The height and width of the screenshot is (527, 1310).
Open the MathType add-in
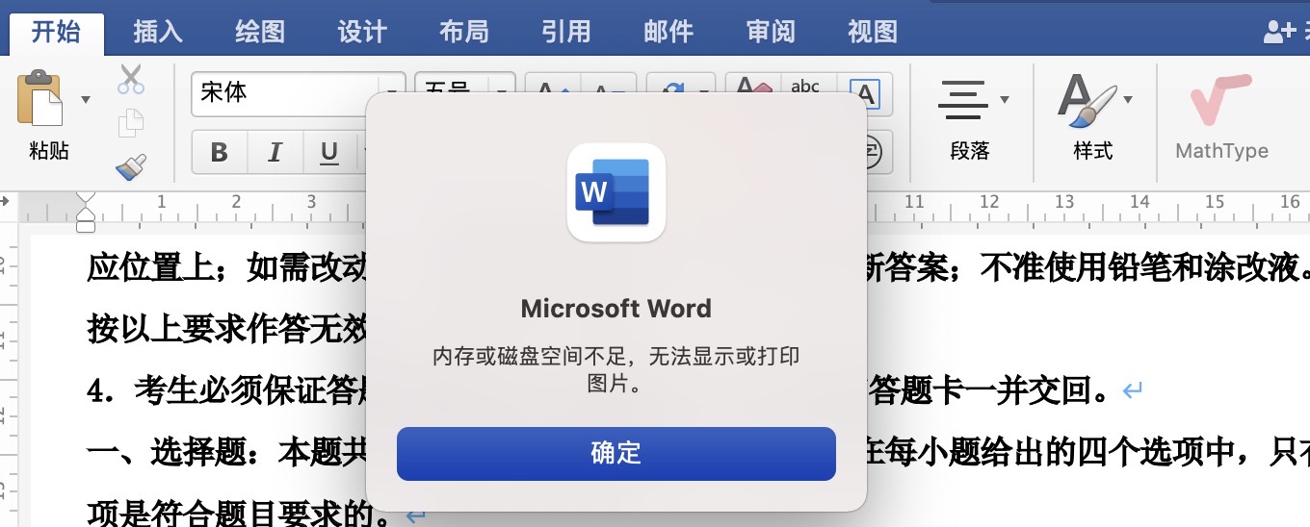tap(1221, 121)
